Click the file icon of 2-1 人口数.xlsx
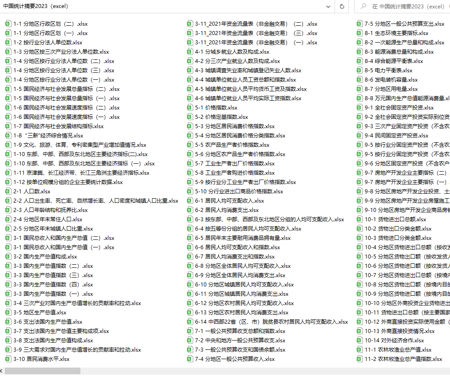The width and height of the screenshot is (450, 376). point(8,191)
